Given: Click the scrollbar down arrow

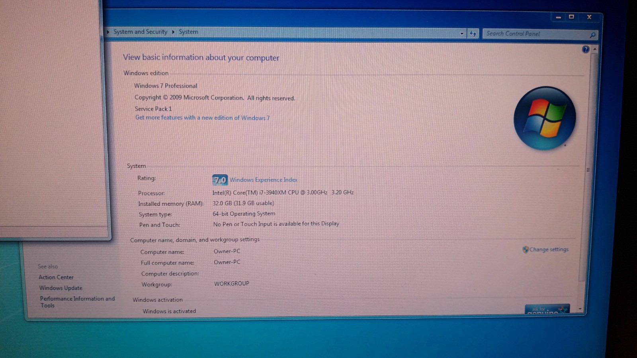Looking at the screenshot, I should tap(580, 309).
